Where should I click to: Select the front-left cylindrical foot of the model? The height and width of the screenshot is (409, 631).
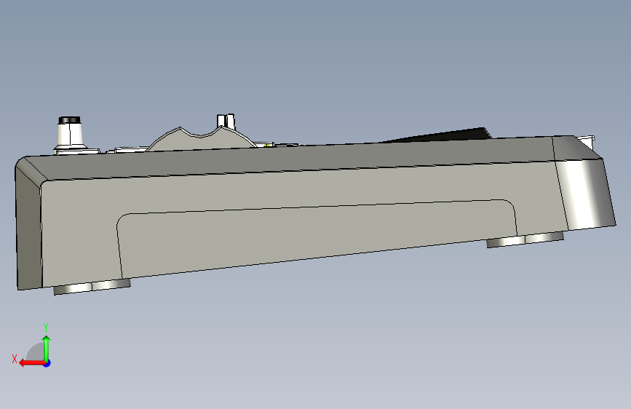pyautogui.click(x=92, y=286)
